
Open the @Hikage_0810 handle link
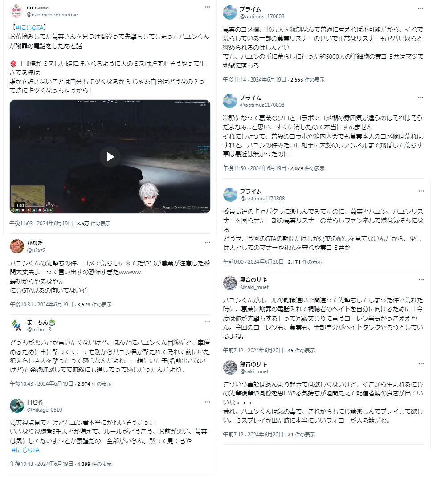pos(45,409)
